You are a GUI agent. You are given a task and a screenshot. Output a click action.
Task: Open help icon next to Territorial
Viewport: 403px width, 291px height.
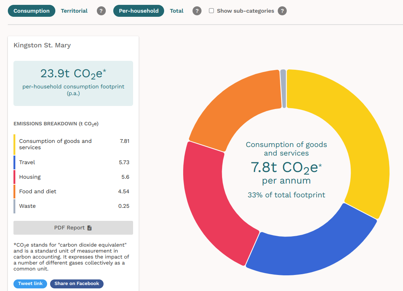tap(101, 11)
